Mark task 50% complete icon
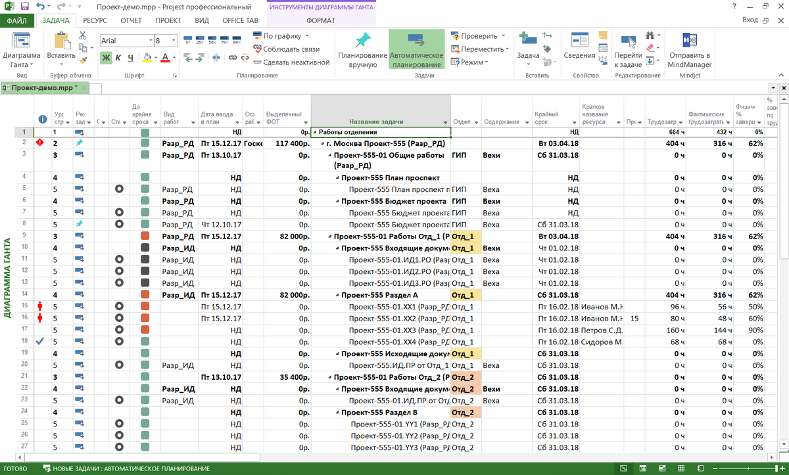This screenshot has height=475, width=789. click(x=213, y=40)
